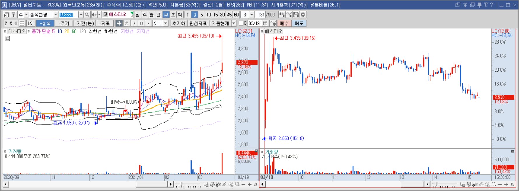
Task: Click zoom-in plus icon under left chart
Action: (250, 184)
